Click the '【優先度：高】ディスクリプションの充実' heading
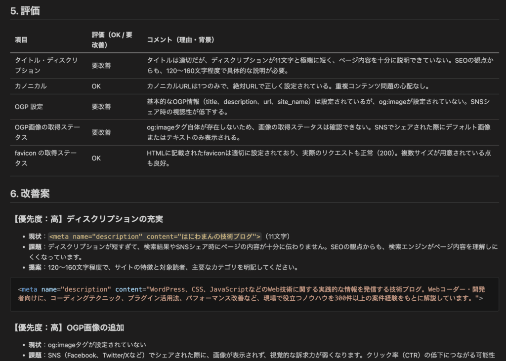506x361 pixels. (89, 218)
